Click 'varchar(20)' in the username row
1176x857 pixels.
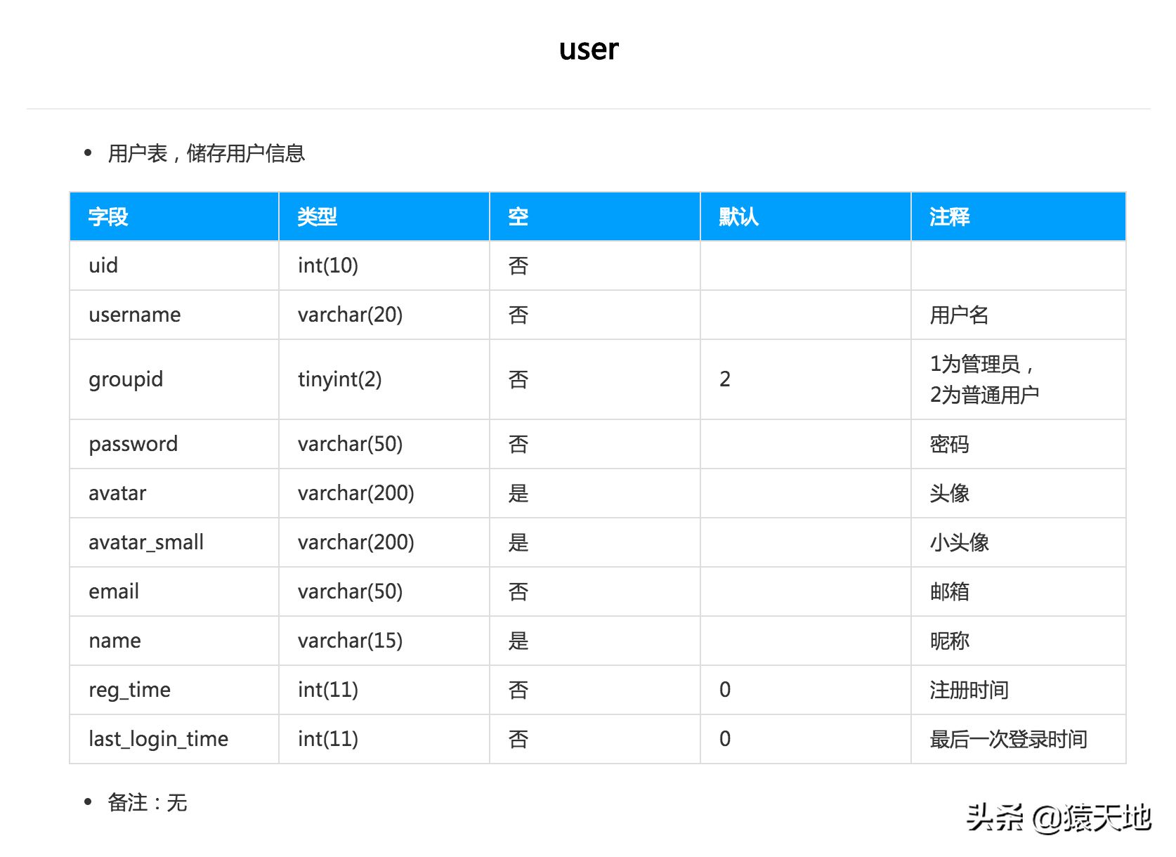[x=350, y=315]
